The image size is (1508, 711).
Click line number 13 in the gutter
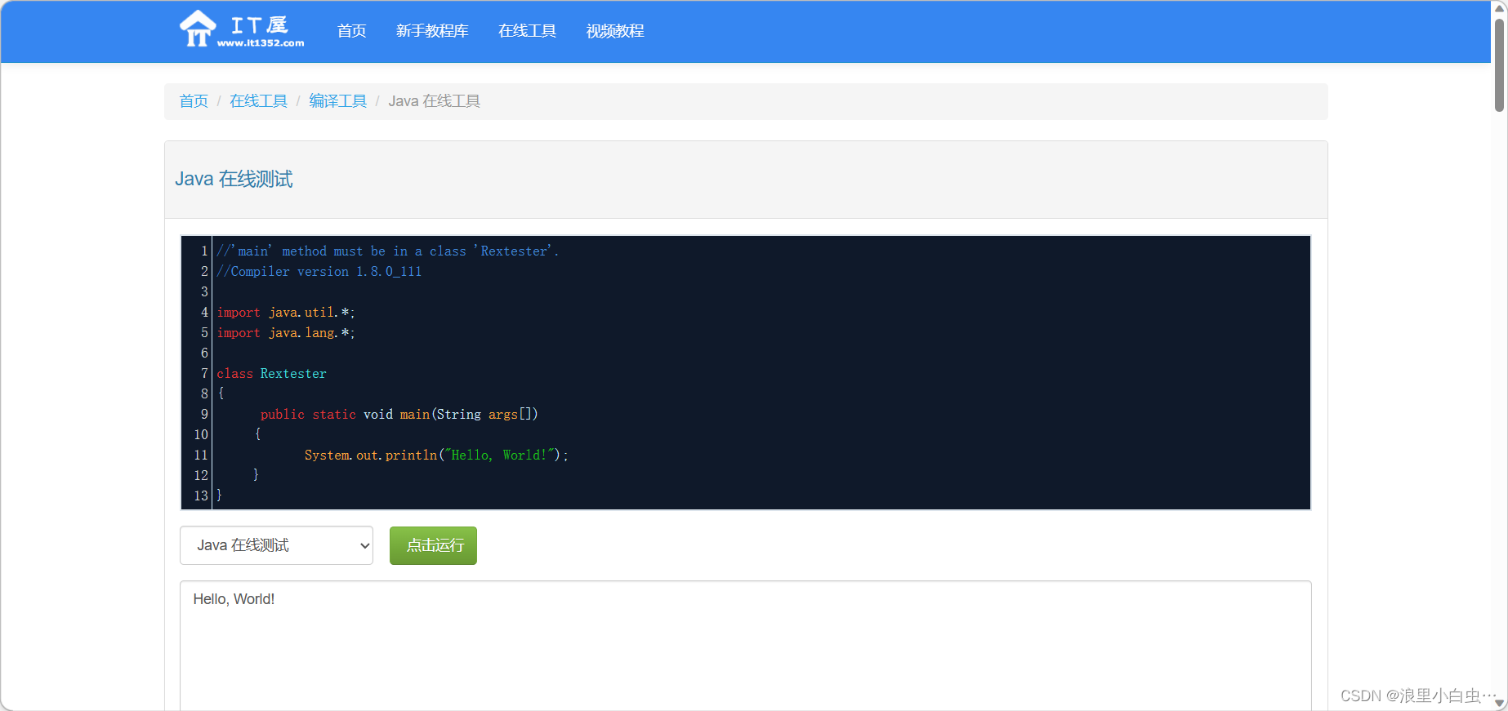(x=201, y=495)
